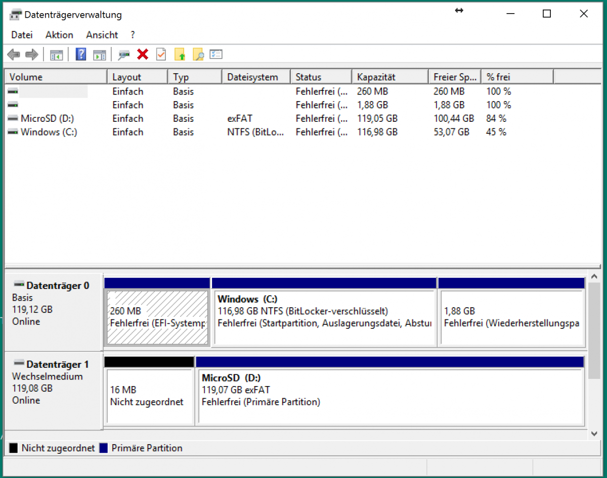Click the checklist Properties icon

(x=216, y=54)
